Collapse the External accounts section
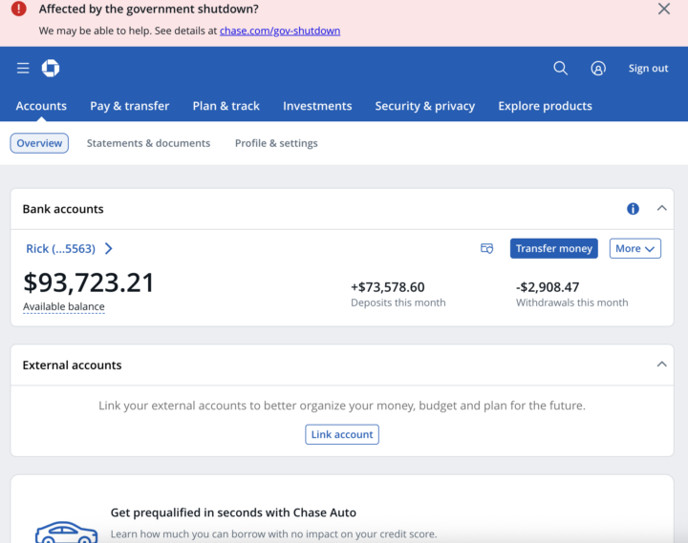 pyautogui.click(x=661, y=365)
